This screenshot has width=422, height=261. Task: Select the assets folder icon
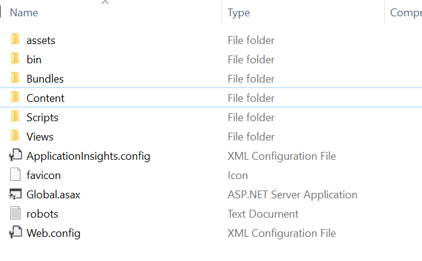click(x=15, y=39)
